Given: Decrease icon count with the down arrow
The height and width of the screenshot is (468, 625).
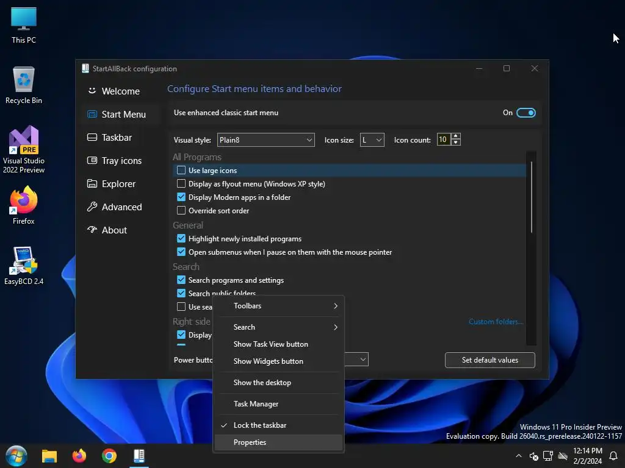Looking at the screenshot, I should point(455,143).
